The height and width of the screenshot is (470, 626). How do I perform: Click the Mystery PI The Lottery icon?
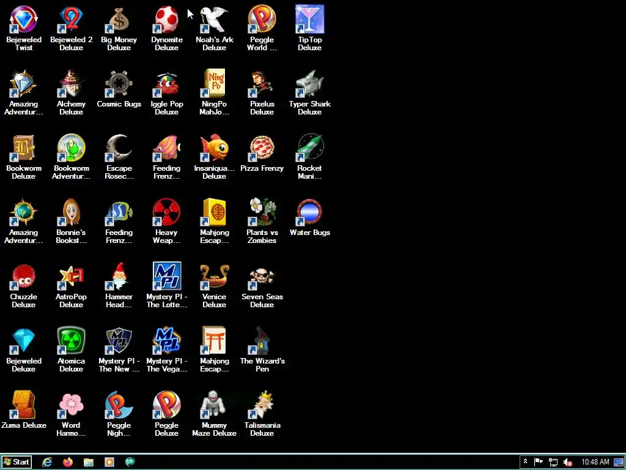point(166,277)
